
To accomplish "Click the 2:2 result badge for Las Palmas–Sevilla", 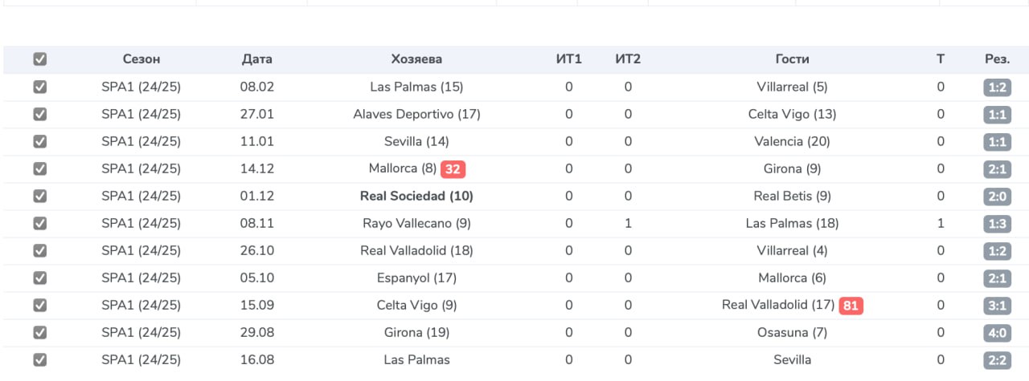I will pos(997,360).
